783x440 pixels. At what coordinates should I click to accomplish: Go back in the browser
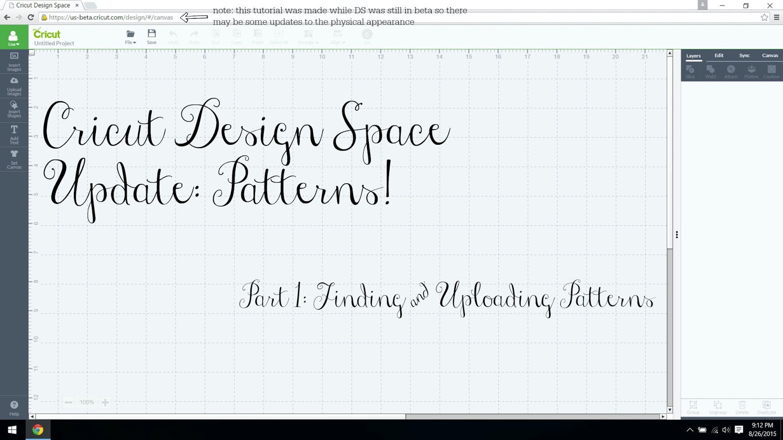(7, 17)
